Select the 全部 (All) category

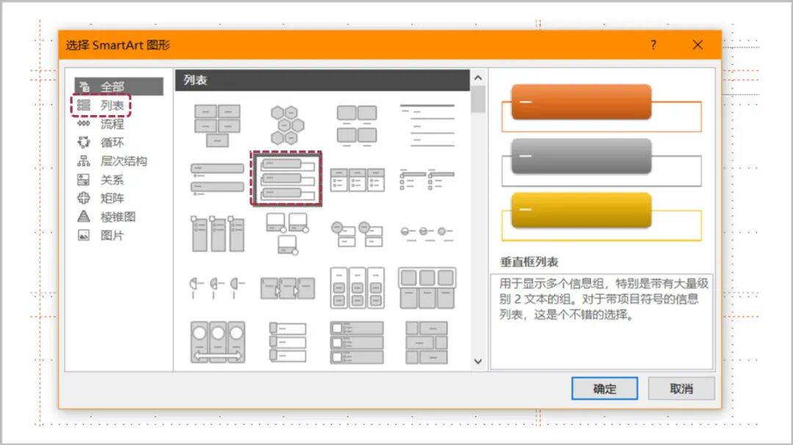[x=119, y=87]
